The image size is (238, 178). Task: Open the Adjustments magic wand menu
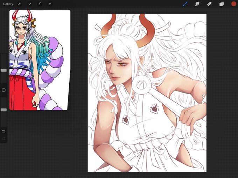point(30,4)
